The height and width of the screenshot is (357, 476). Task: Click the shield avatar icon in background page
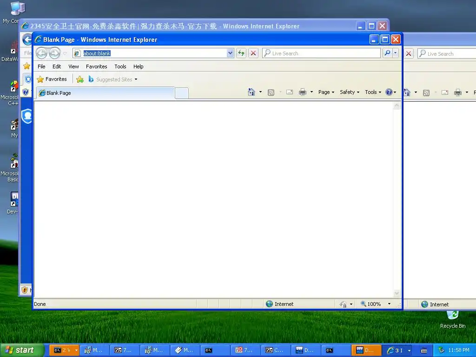click(x=27, y=116)
